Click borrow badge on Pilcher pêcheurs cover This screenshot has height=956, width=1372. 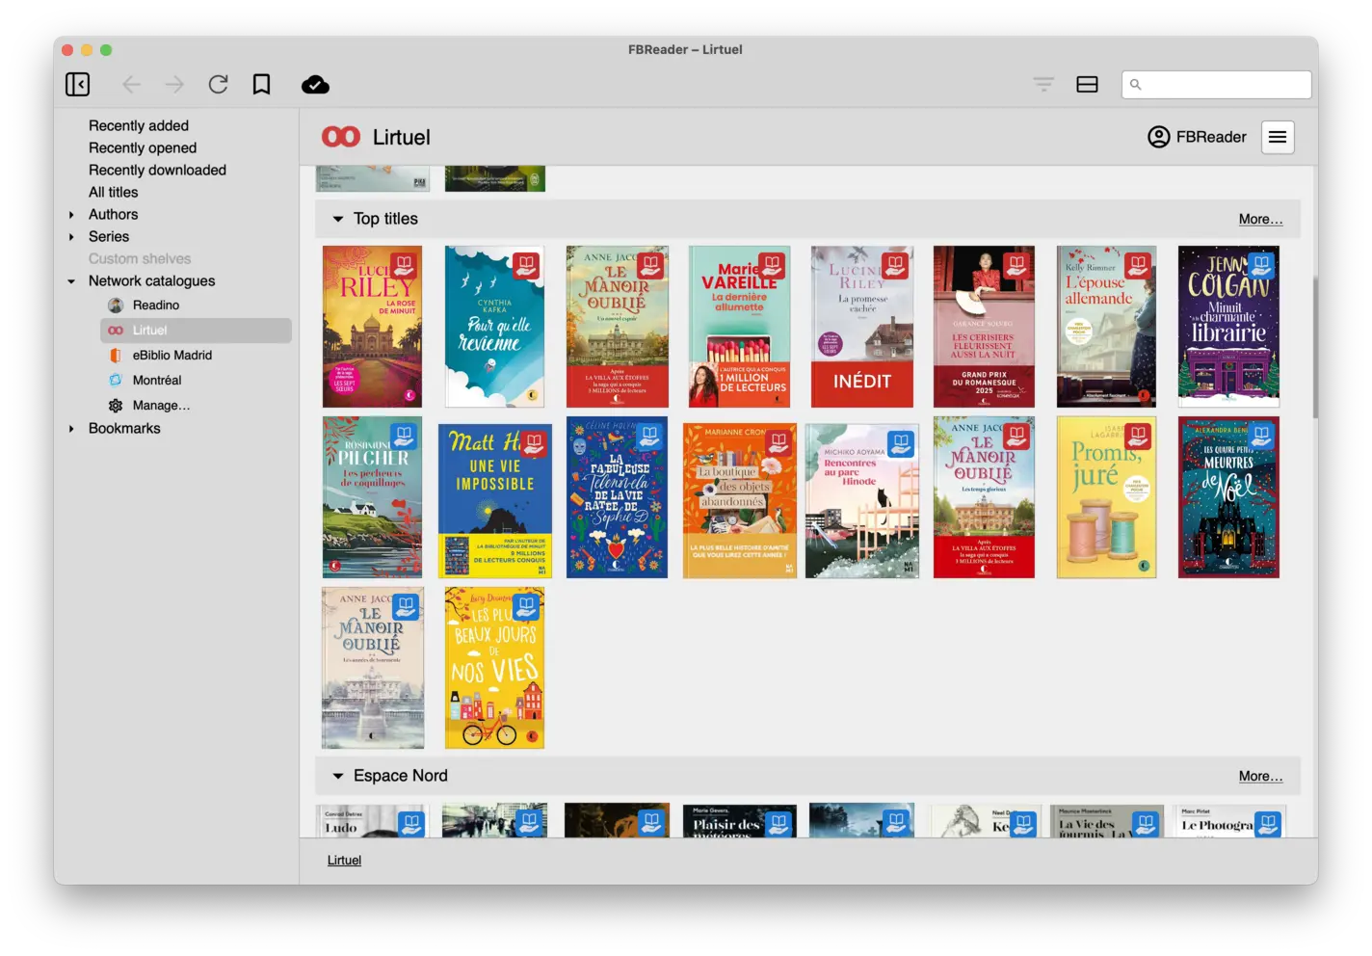tap(405, 438)
